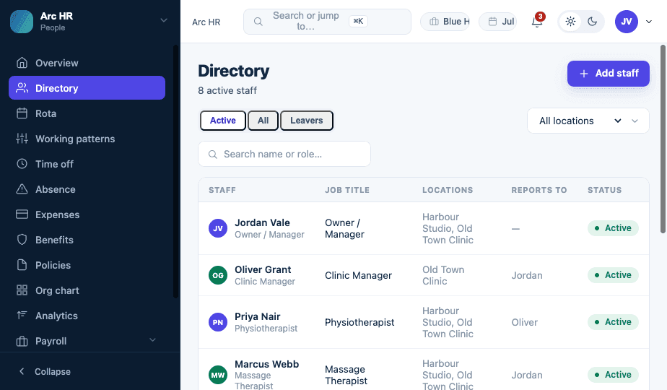This screenshot has height=390, width=667.
Task: Click Active status badge for Priya Nair
Action: pyautogui.click(x=613, y=322)
